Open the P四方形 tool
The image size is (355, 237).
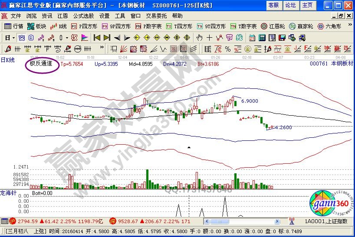[x=84, y=26]
